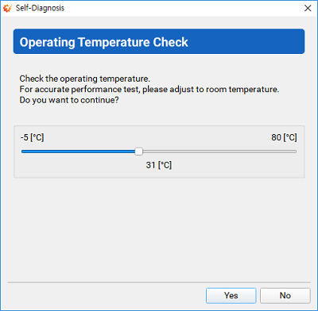Click the Operating Temperature Check heading

[103, 42]
